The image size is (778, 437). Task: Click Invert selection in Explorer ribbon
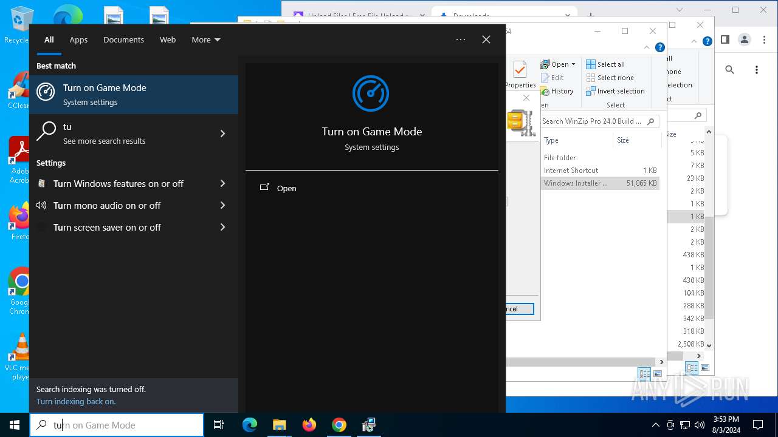click(x=615, y=91)
